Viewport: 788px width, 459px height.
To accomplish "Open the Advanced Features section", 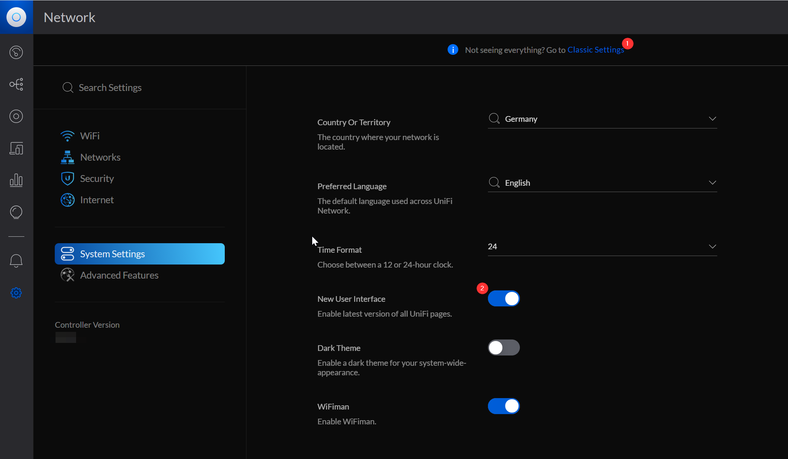I will click(x=119, y=275).
